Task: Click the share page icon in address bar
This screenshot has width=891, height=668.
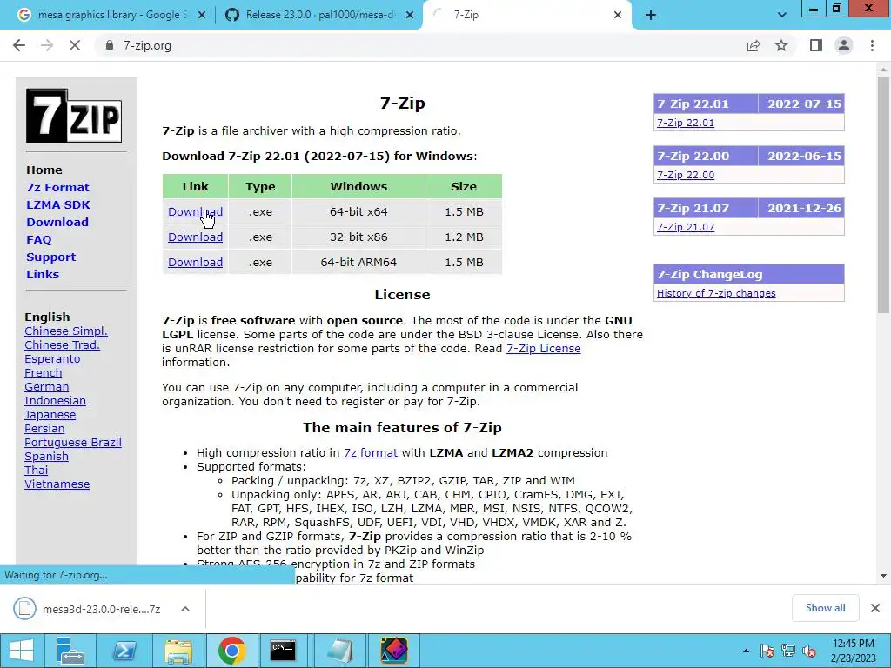Action: (754, 45)
